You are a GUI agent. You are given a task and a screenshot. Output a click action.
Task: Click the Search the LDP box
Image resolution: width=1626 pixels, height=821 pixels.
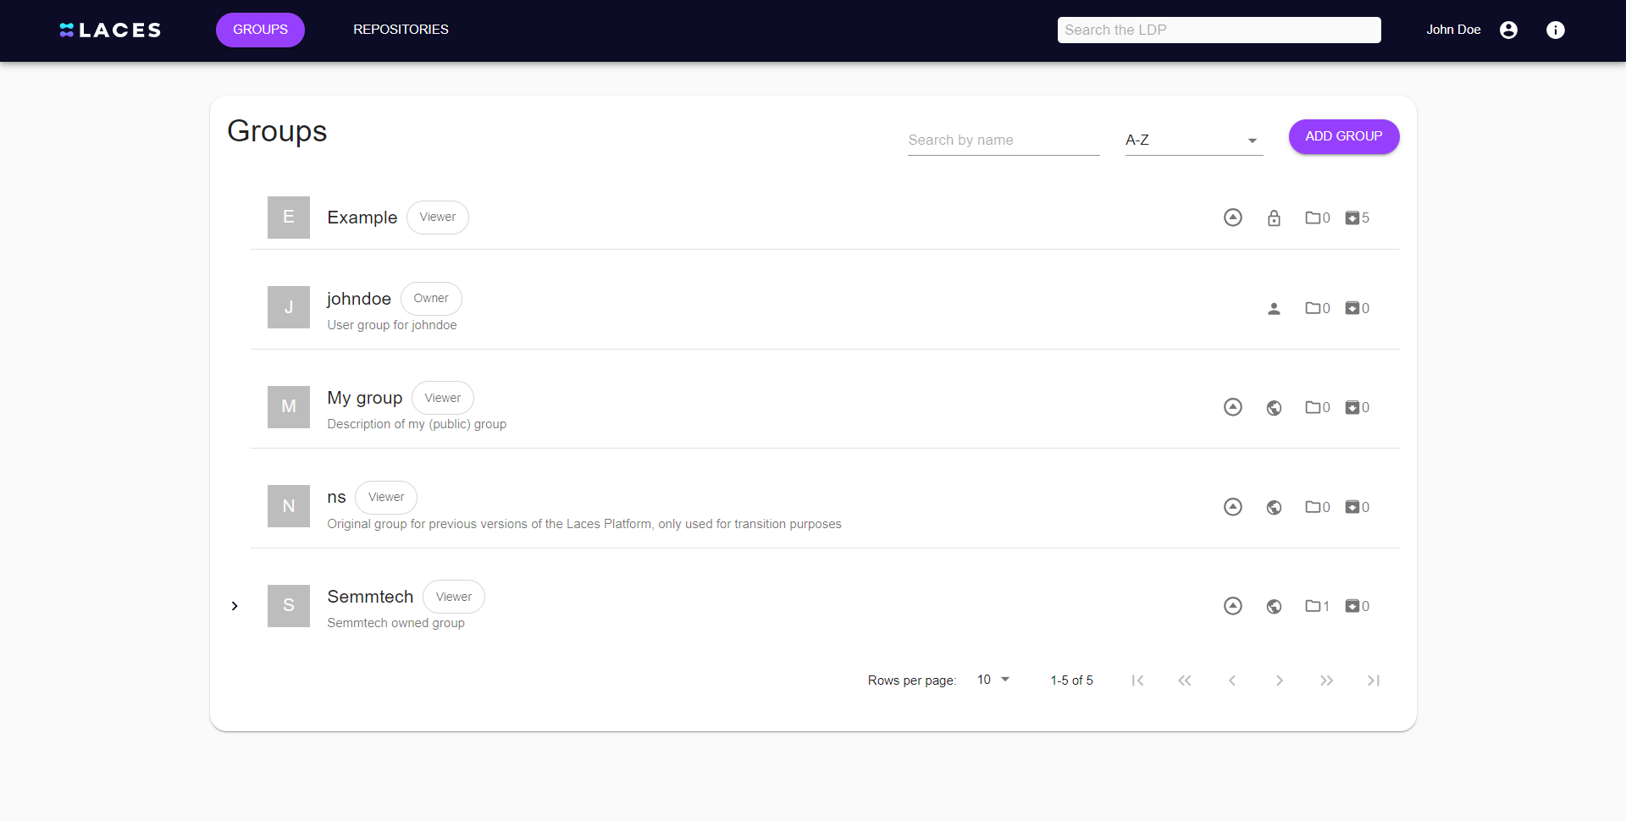pyautogui.click(x=1219, y=30)
